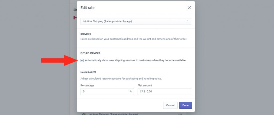This screenshot has height=115, width=274.
Task: Confirm changes with the Done button
Action: [x=185, y=105]
